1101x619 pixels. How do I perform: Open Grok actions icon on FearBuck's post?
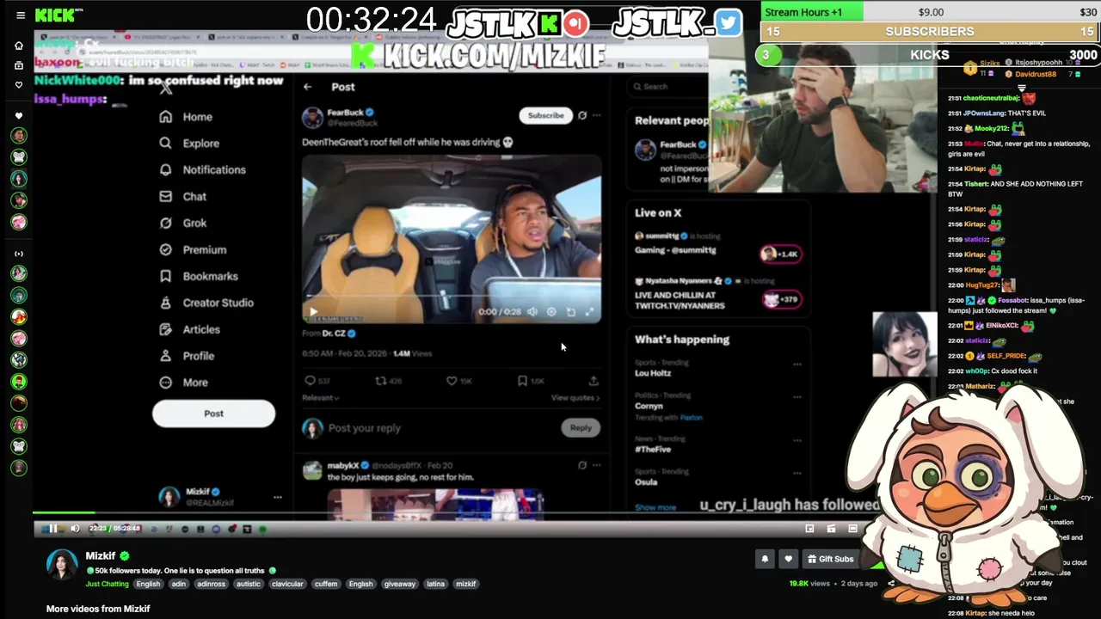[x=582, y=115]
